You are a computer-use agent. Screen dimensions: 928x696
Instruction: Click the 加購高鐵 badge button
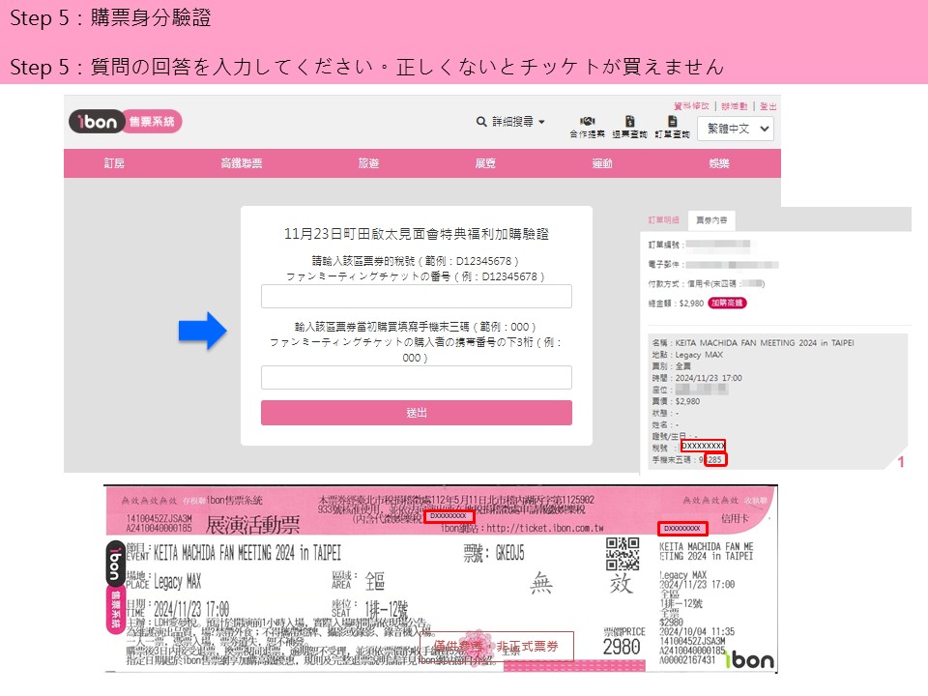point(727,303)
